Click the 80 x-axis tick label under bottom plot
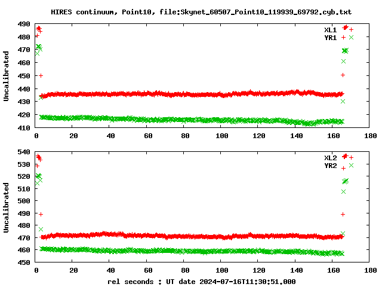This screenshot has width=382, height=287. [x=185, y=270]
